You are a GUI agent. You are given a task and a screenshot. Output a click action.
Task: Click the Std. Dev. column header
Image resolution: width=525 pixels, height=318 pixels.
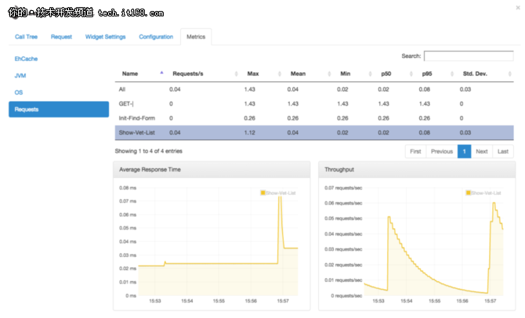(475, 74)
